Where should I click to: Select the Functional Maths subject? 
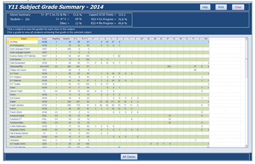click(24, 123)
